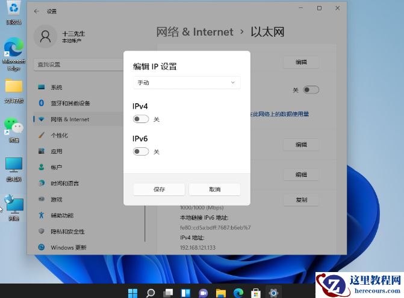Click the 取消 button

tap(214, 189)
